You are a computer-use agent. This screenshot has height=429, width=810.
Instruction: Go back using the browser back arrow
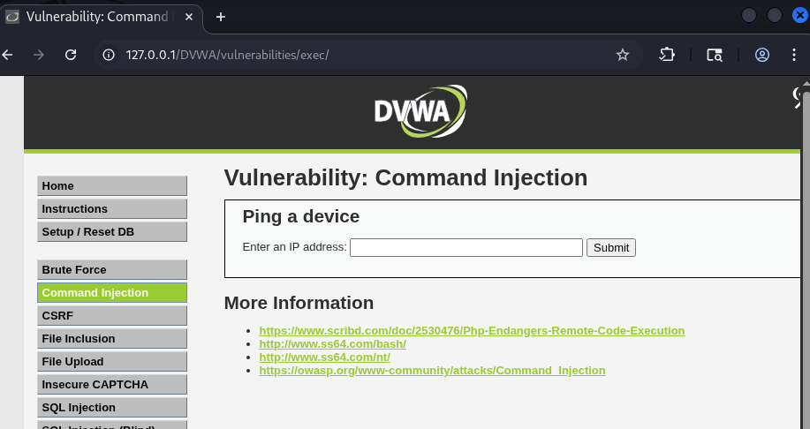pos(8,55)
